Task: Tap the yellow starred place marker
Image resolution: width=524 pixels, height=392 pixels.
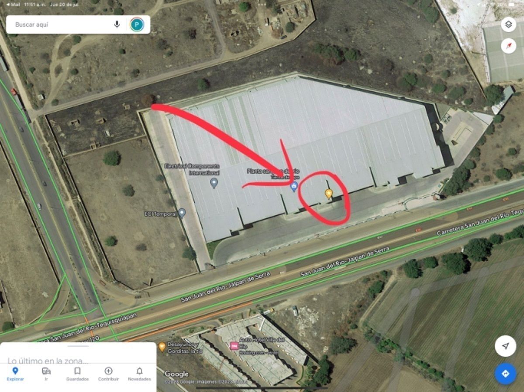Action: (x=329, y=194)
